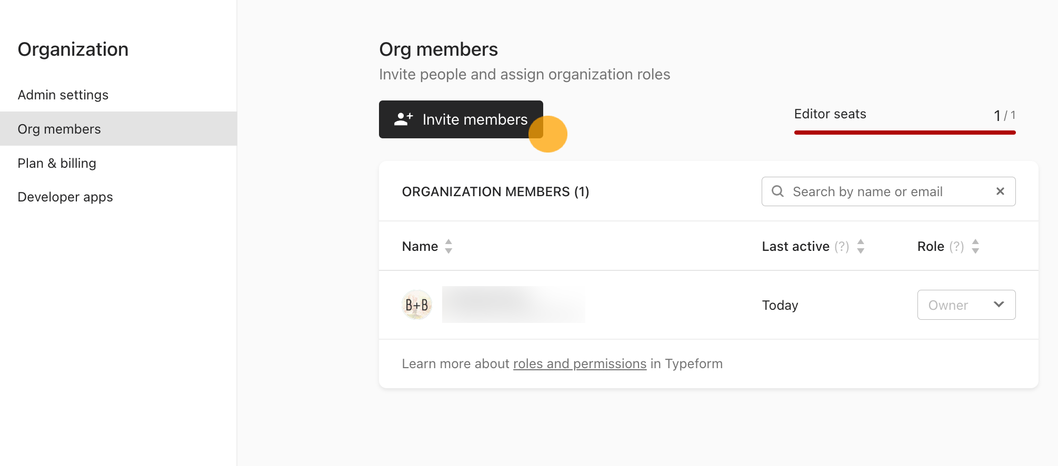The width and height of the screenshot is (1058, 466).
Task: Sort by Role column arrows
Action: click(x=975, y=246)
